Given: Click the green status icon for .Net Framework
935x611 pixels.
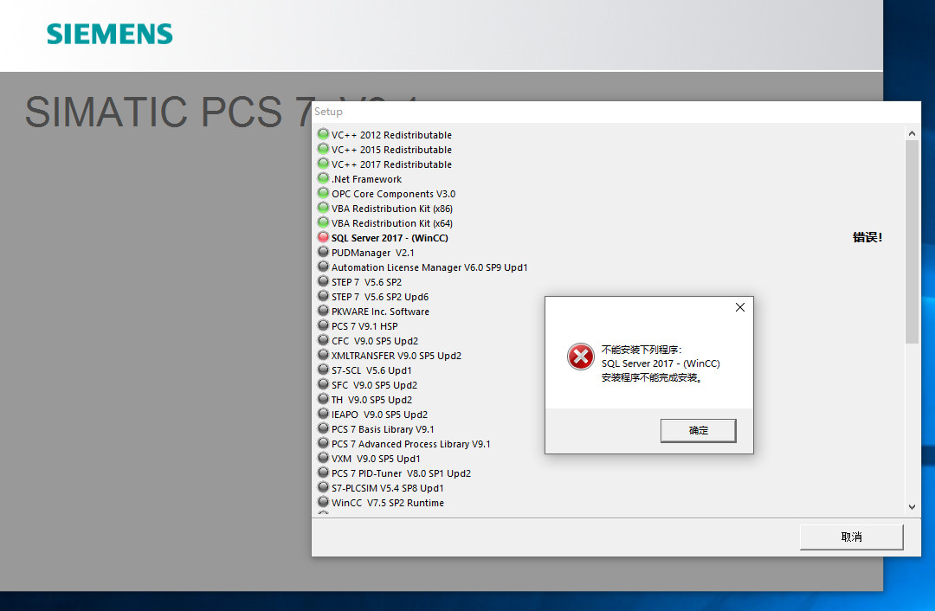Looking at the screenshot, I should click(x=323, y=177).
